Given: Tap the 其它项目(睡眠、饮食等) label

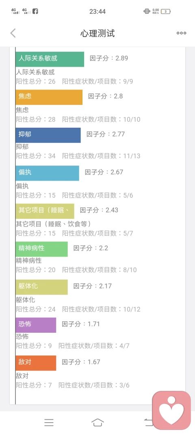Looking at the screenshot, I should tap(53, 224).
